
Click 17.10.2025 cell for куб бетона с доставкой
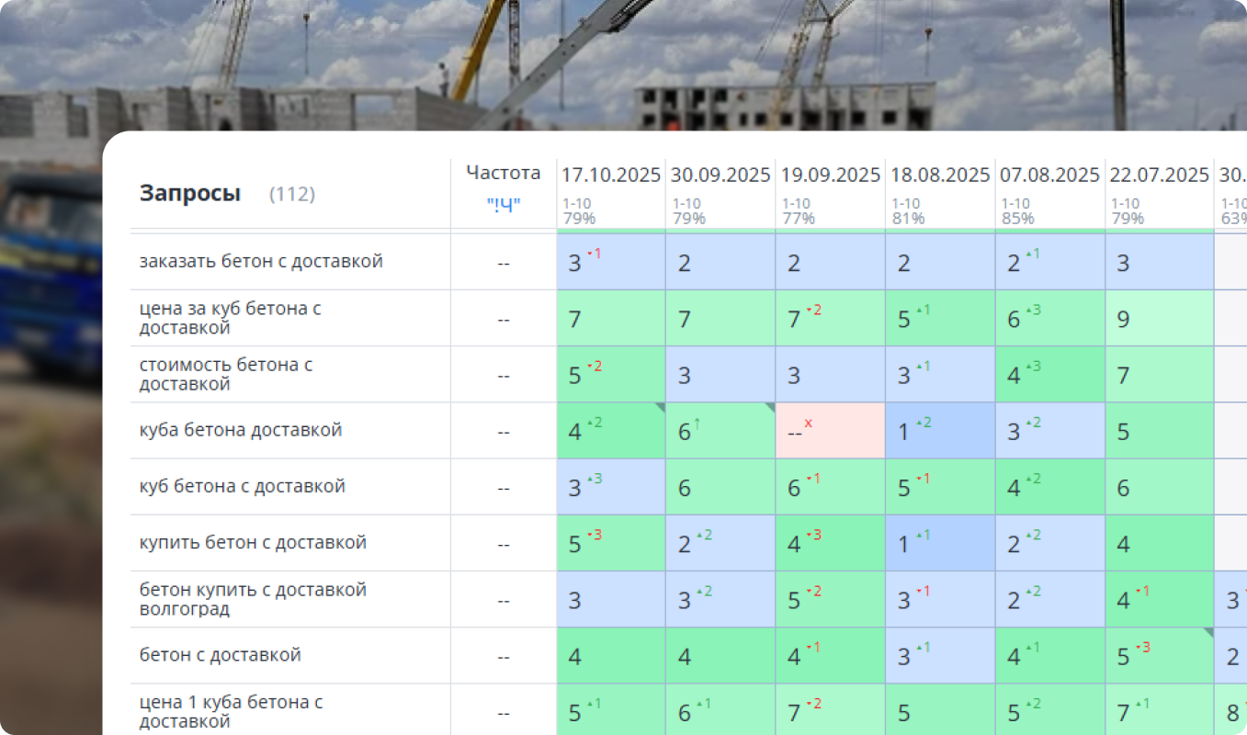(x=611, y=486)
